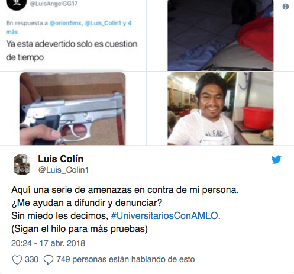
Task: Click the heart like icon
Action: pos(17,260)
